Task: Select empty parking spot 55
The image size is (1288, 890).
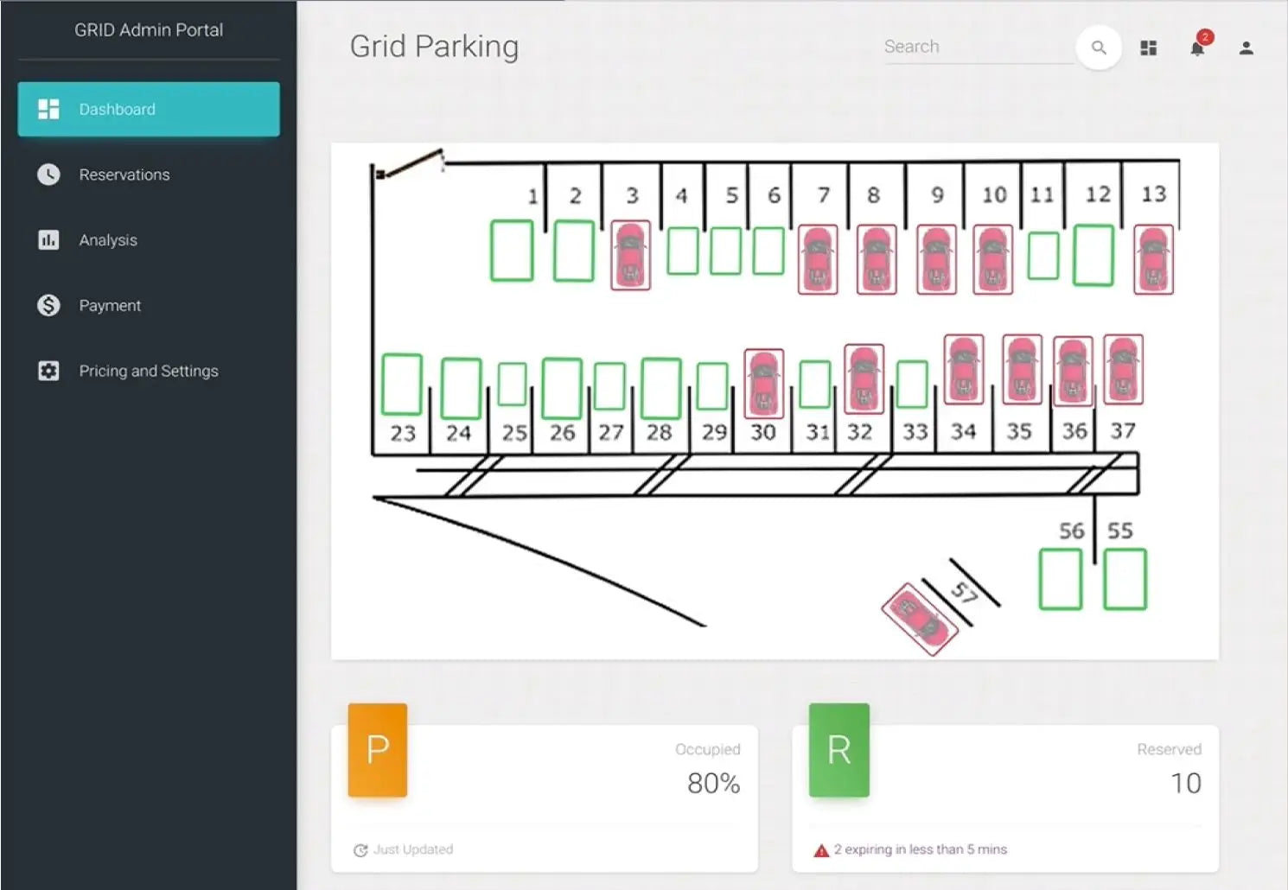Action: 1125,580
